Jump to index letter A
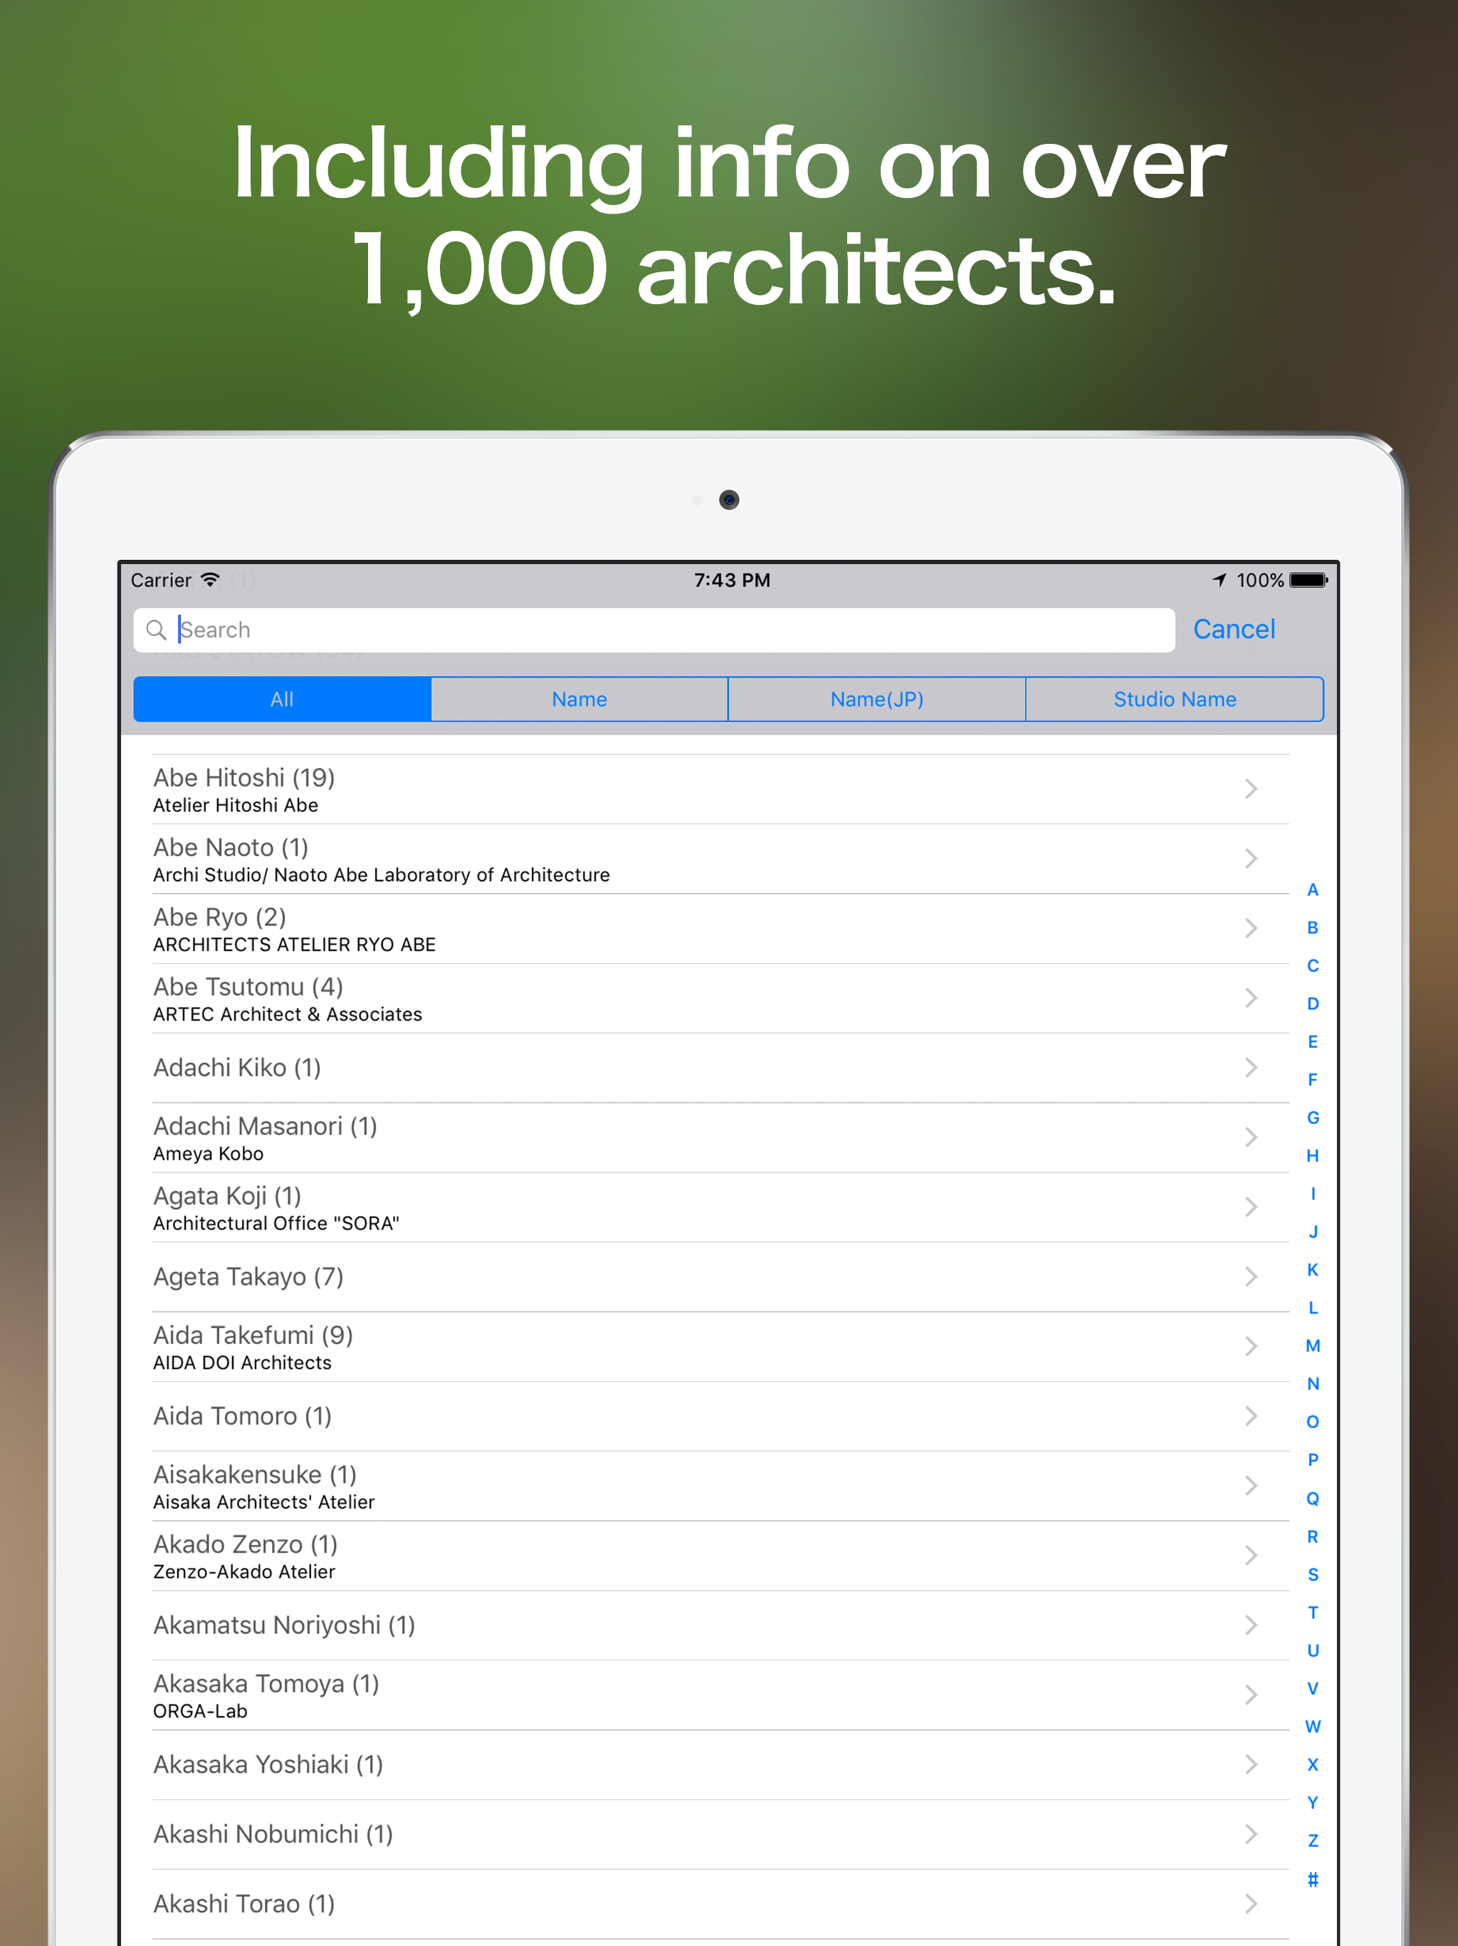The width and height of the screenshot is (1458, 1946). click(x=1313, y=890)
